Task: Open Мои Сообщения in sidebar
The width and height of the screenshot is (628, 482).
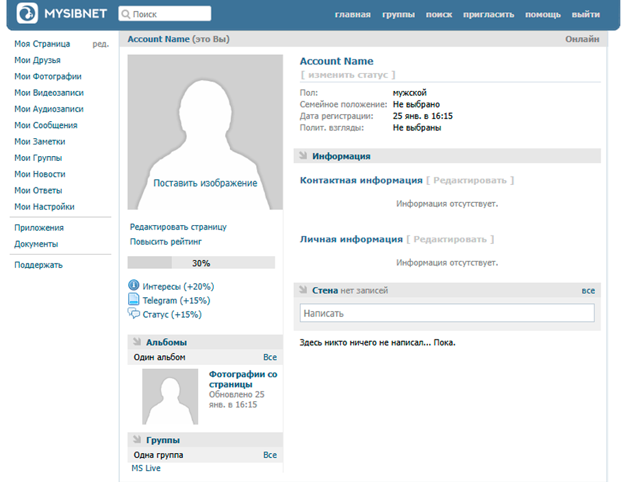Action: pos(46,125)
